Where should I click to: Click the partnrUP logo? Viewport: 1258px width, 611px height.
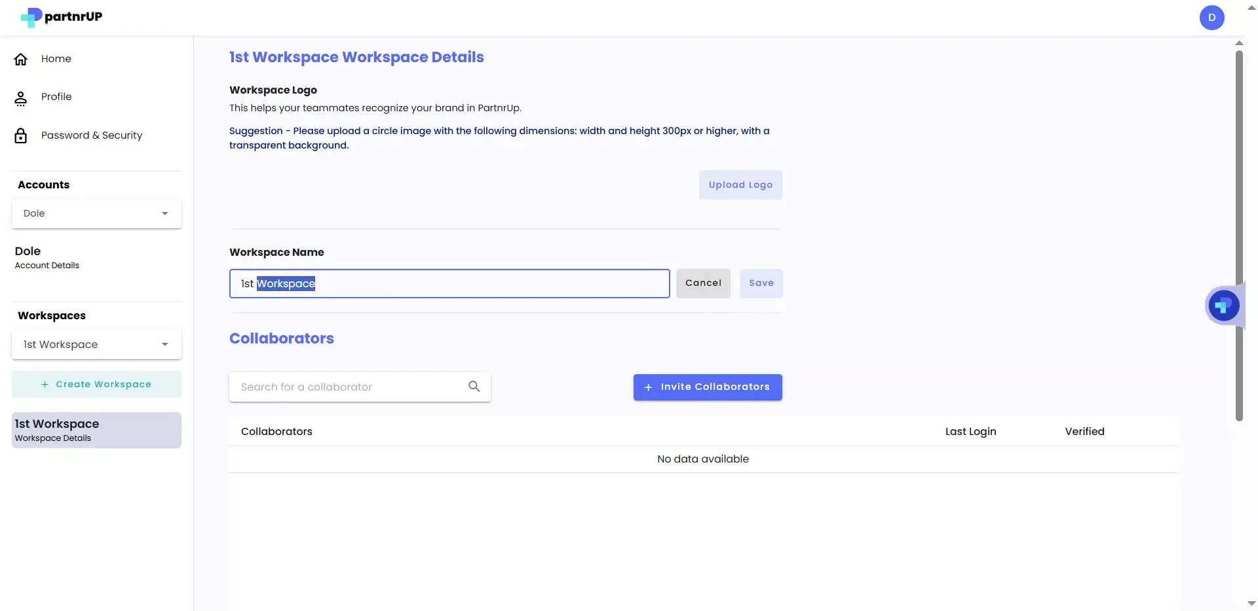pyautogui.click(x=61, y=17)
